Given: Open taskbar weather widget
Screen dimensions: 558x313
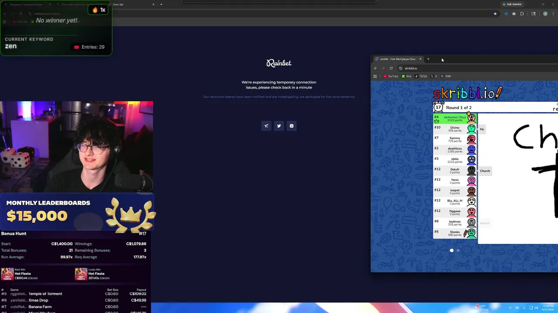Looking at the screenshot, I should (x=482, y=307).
